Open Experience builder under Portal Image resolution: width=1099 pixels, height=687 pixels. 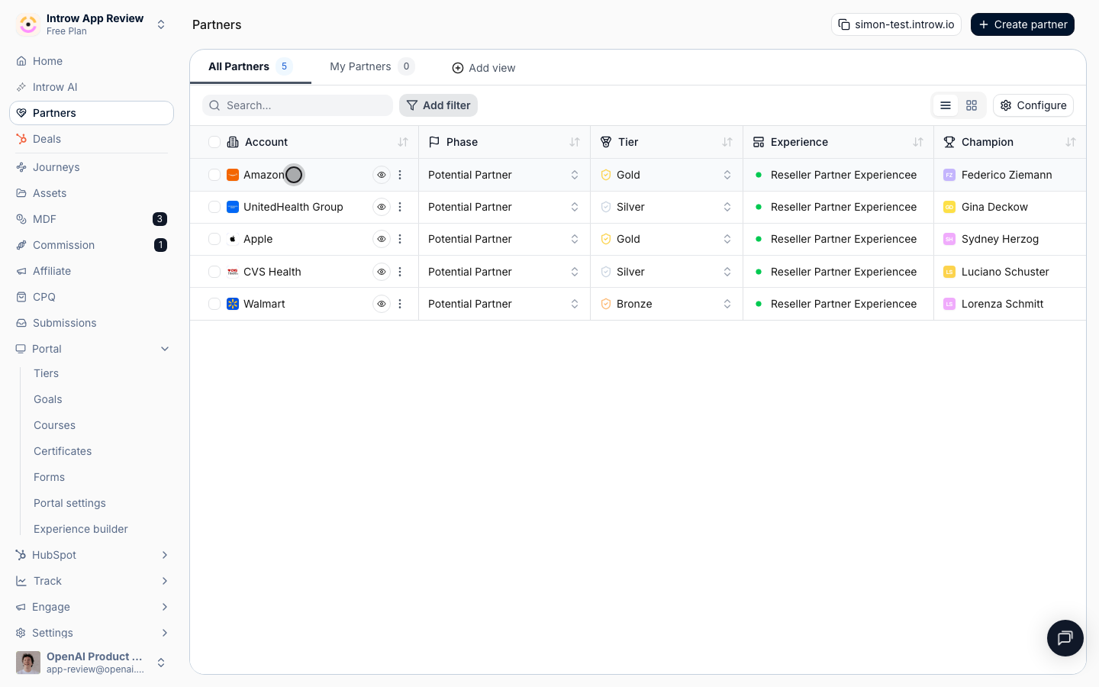point(81,529)
